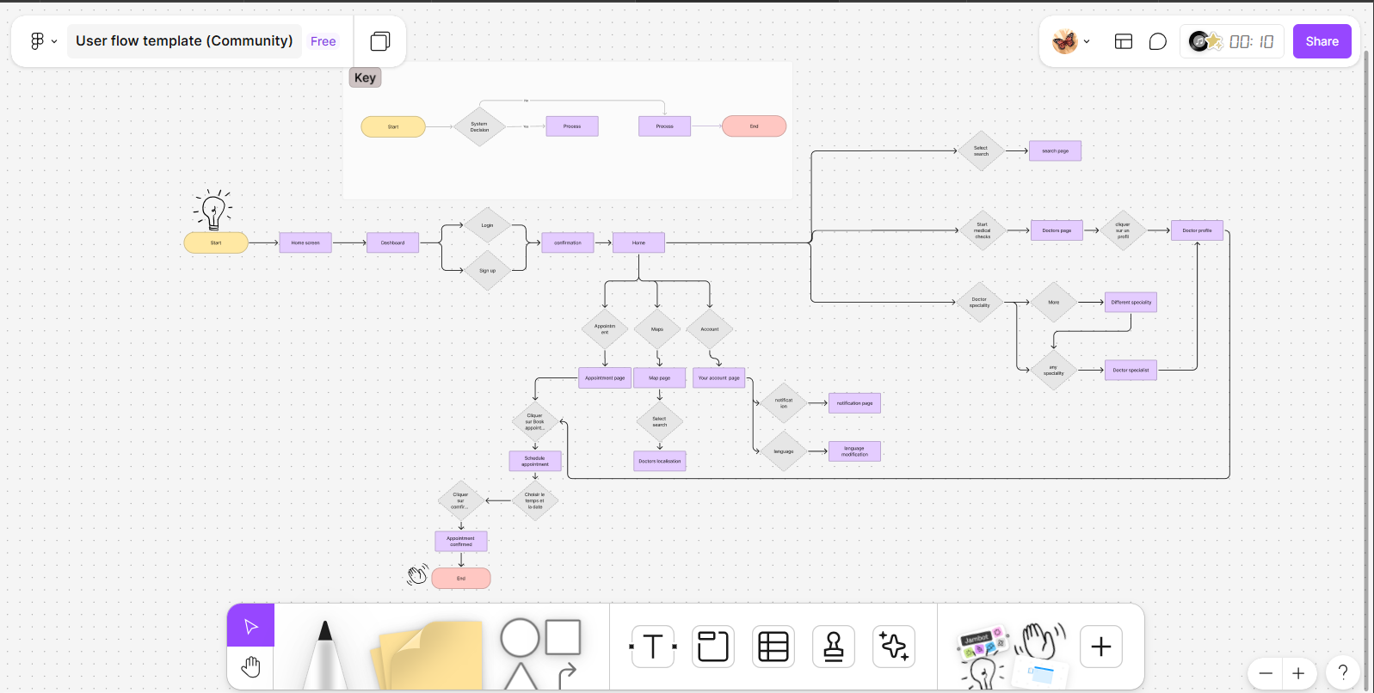Screen dimensions: 1374x693
Task: Select the Text tool
Action: 653,647
